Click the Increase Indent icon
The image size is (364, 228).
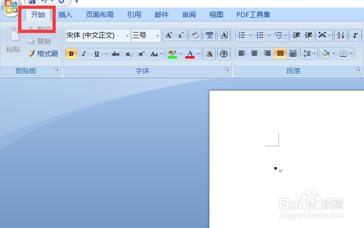(308, 35)
